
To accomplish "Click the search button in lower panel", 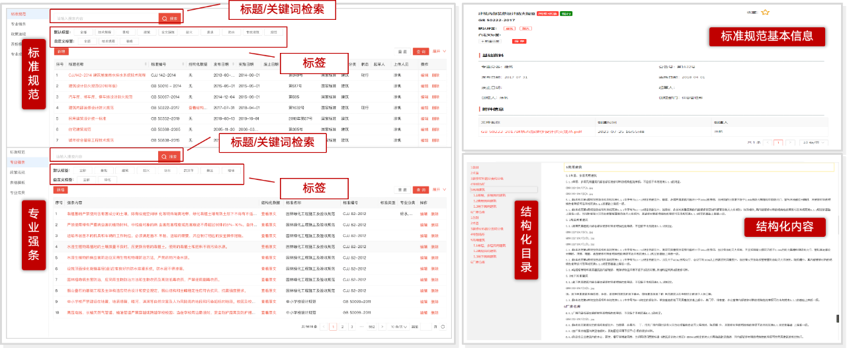I will pyautogui.click(x=169, y=156).
